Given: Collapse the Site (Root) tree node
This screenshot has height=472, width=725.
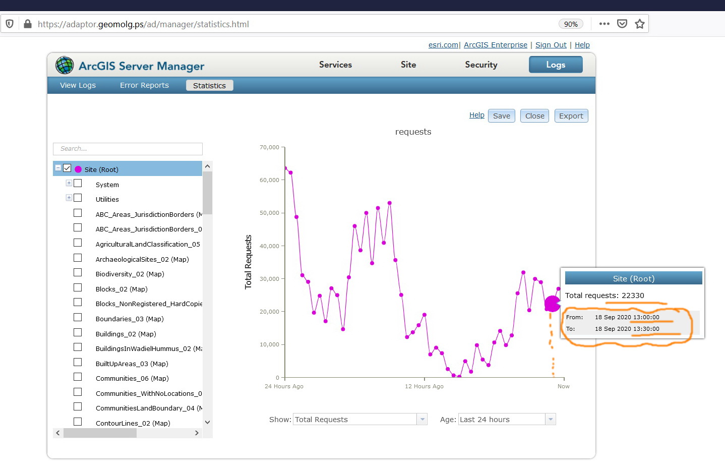Looking at the screenshot, I should coord(58,168).
